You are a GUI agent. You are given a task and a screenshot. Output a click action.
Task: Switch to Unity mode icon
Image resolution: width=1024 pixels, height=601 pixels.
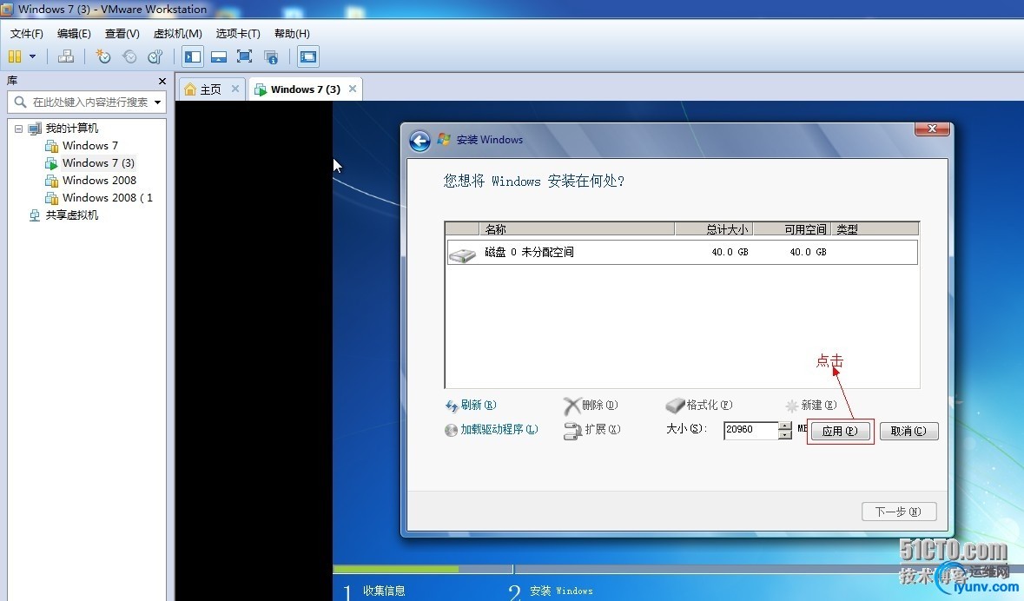coord(271,56)
